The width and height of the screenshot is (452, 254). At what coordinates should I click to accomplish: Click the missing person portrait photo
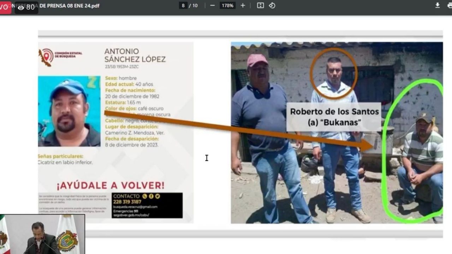tap(69, 111)
